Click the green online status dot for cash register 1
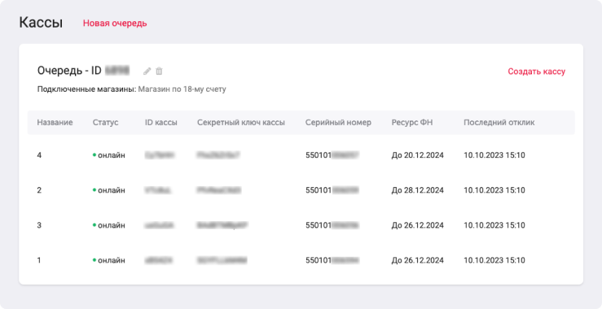 click(94, 260)
